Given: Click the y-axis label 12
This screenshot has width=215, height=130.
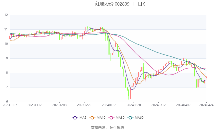Looking at the screenshot, I should coord(6,15).
